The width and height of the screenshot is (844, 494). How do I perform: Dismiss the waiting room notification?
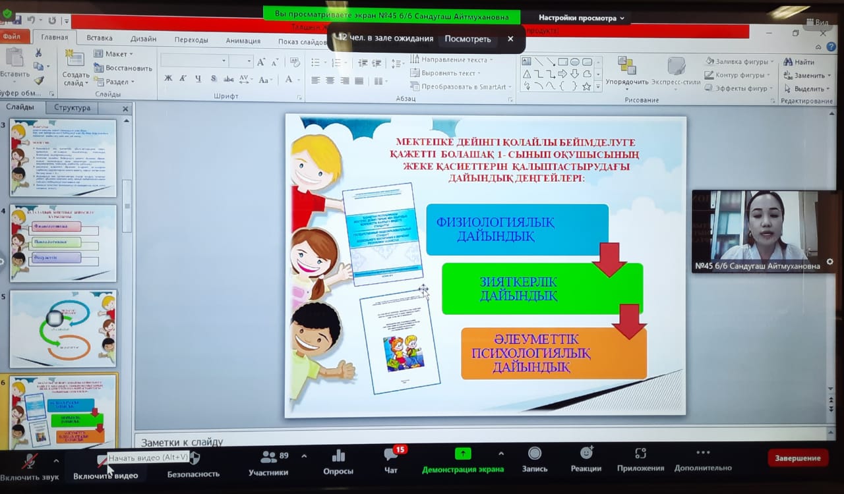click(510, 39)
